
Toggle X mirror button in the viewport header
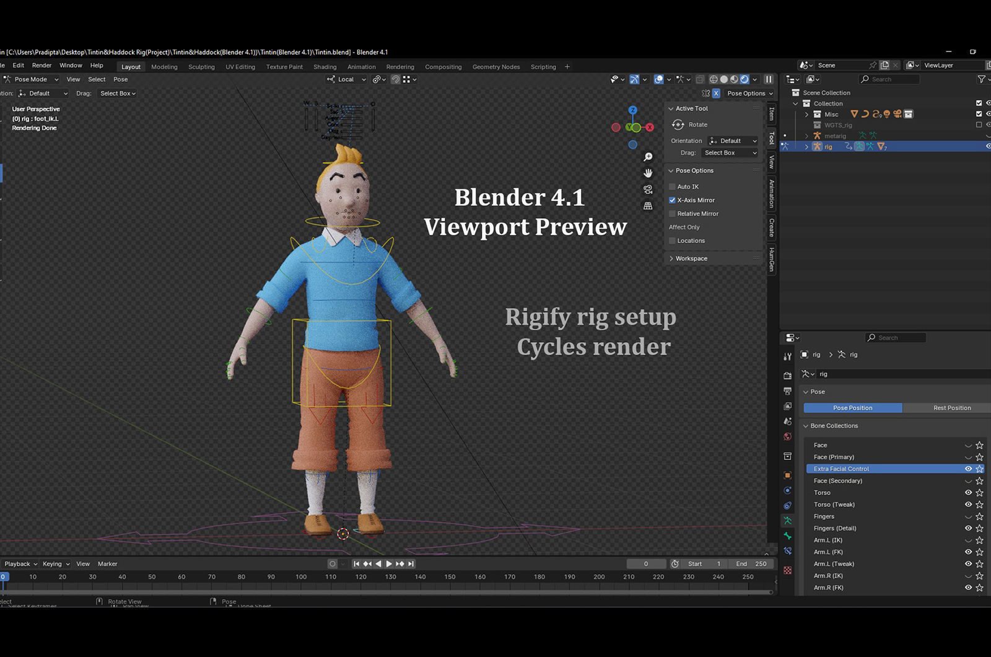click(716, 94)
